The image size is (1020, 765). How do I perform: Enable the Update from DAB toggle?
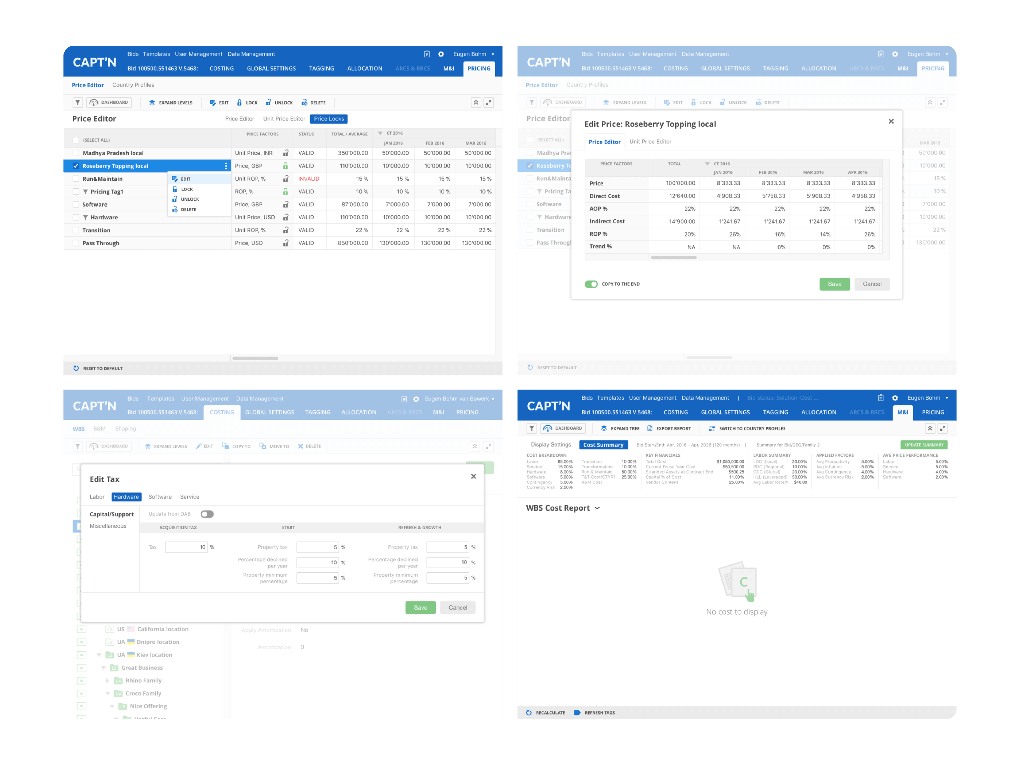pyautogui.click(x=207, y=514)
